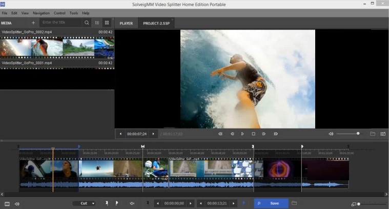Image resolution: width=389 pixels, height=209 pixels.
Task: Open the File menu
Action: point(5,13)
